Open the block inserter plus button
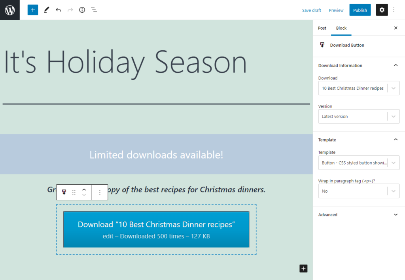Image resolution: width=405 pixels, height=280 pixels. point(33,10)
